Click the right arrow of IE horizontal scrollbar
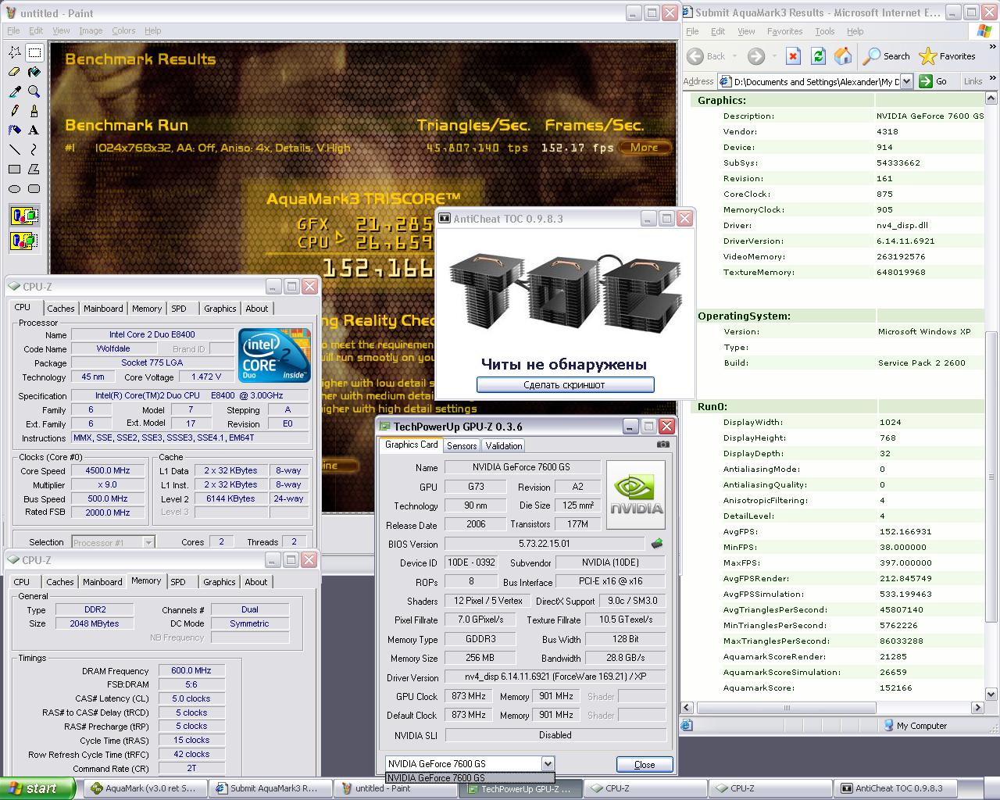The height and width of the screenshot is (800, 1000). click(977, 707)
